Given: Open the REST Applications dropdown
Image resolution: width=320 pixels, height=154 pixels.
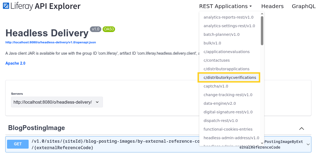Looking at the screenshot, I should pos(225,6).
